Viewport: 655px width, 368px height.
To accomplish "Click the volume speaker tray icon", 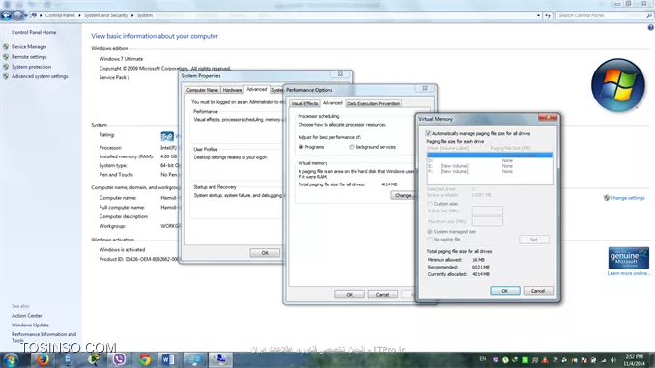I will pos(613,360).
